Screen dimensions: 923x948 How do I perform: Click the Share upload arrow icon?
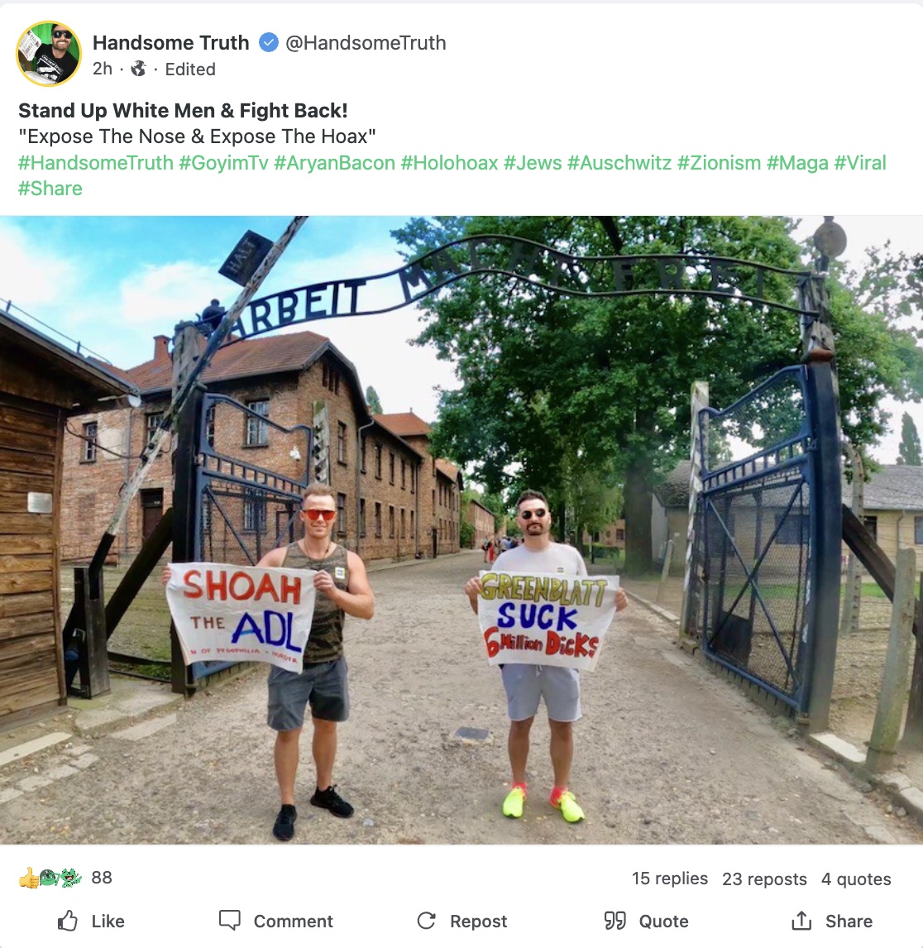pos(801,920)
